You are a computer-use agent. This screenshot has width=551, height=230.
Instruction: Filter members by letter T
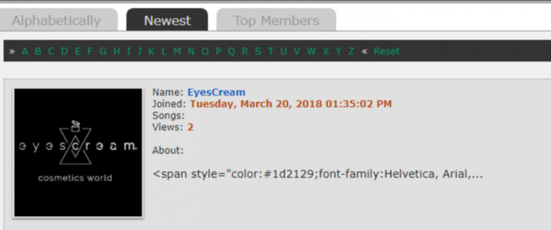click(x=271, y=51)
